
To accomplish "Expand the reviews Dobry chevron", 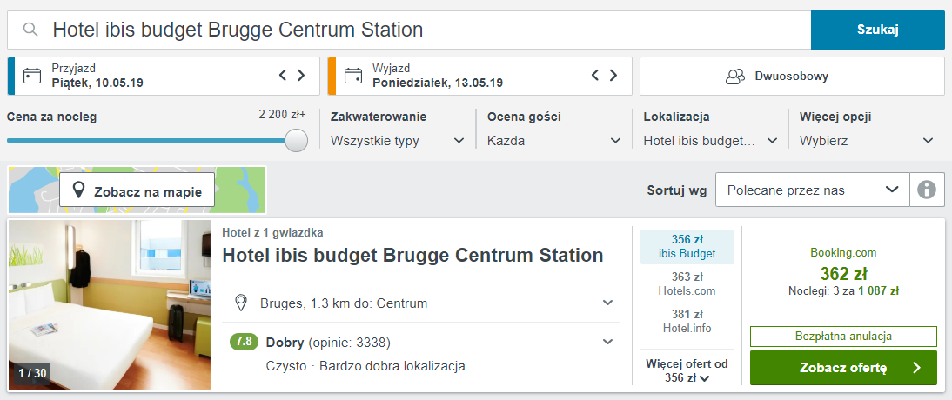I will [607, 342].
